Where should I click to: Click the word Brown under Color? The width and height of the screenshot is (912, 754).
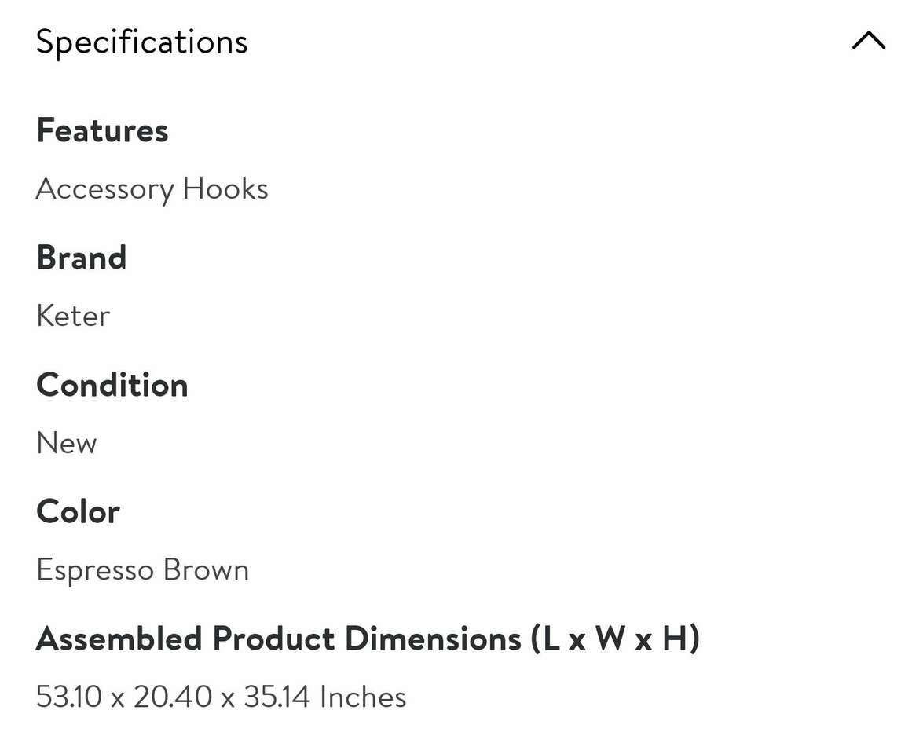click(206, 570)
